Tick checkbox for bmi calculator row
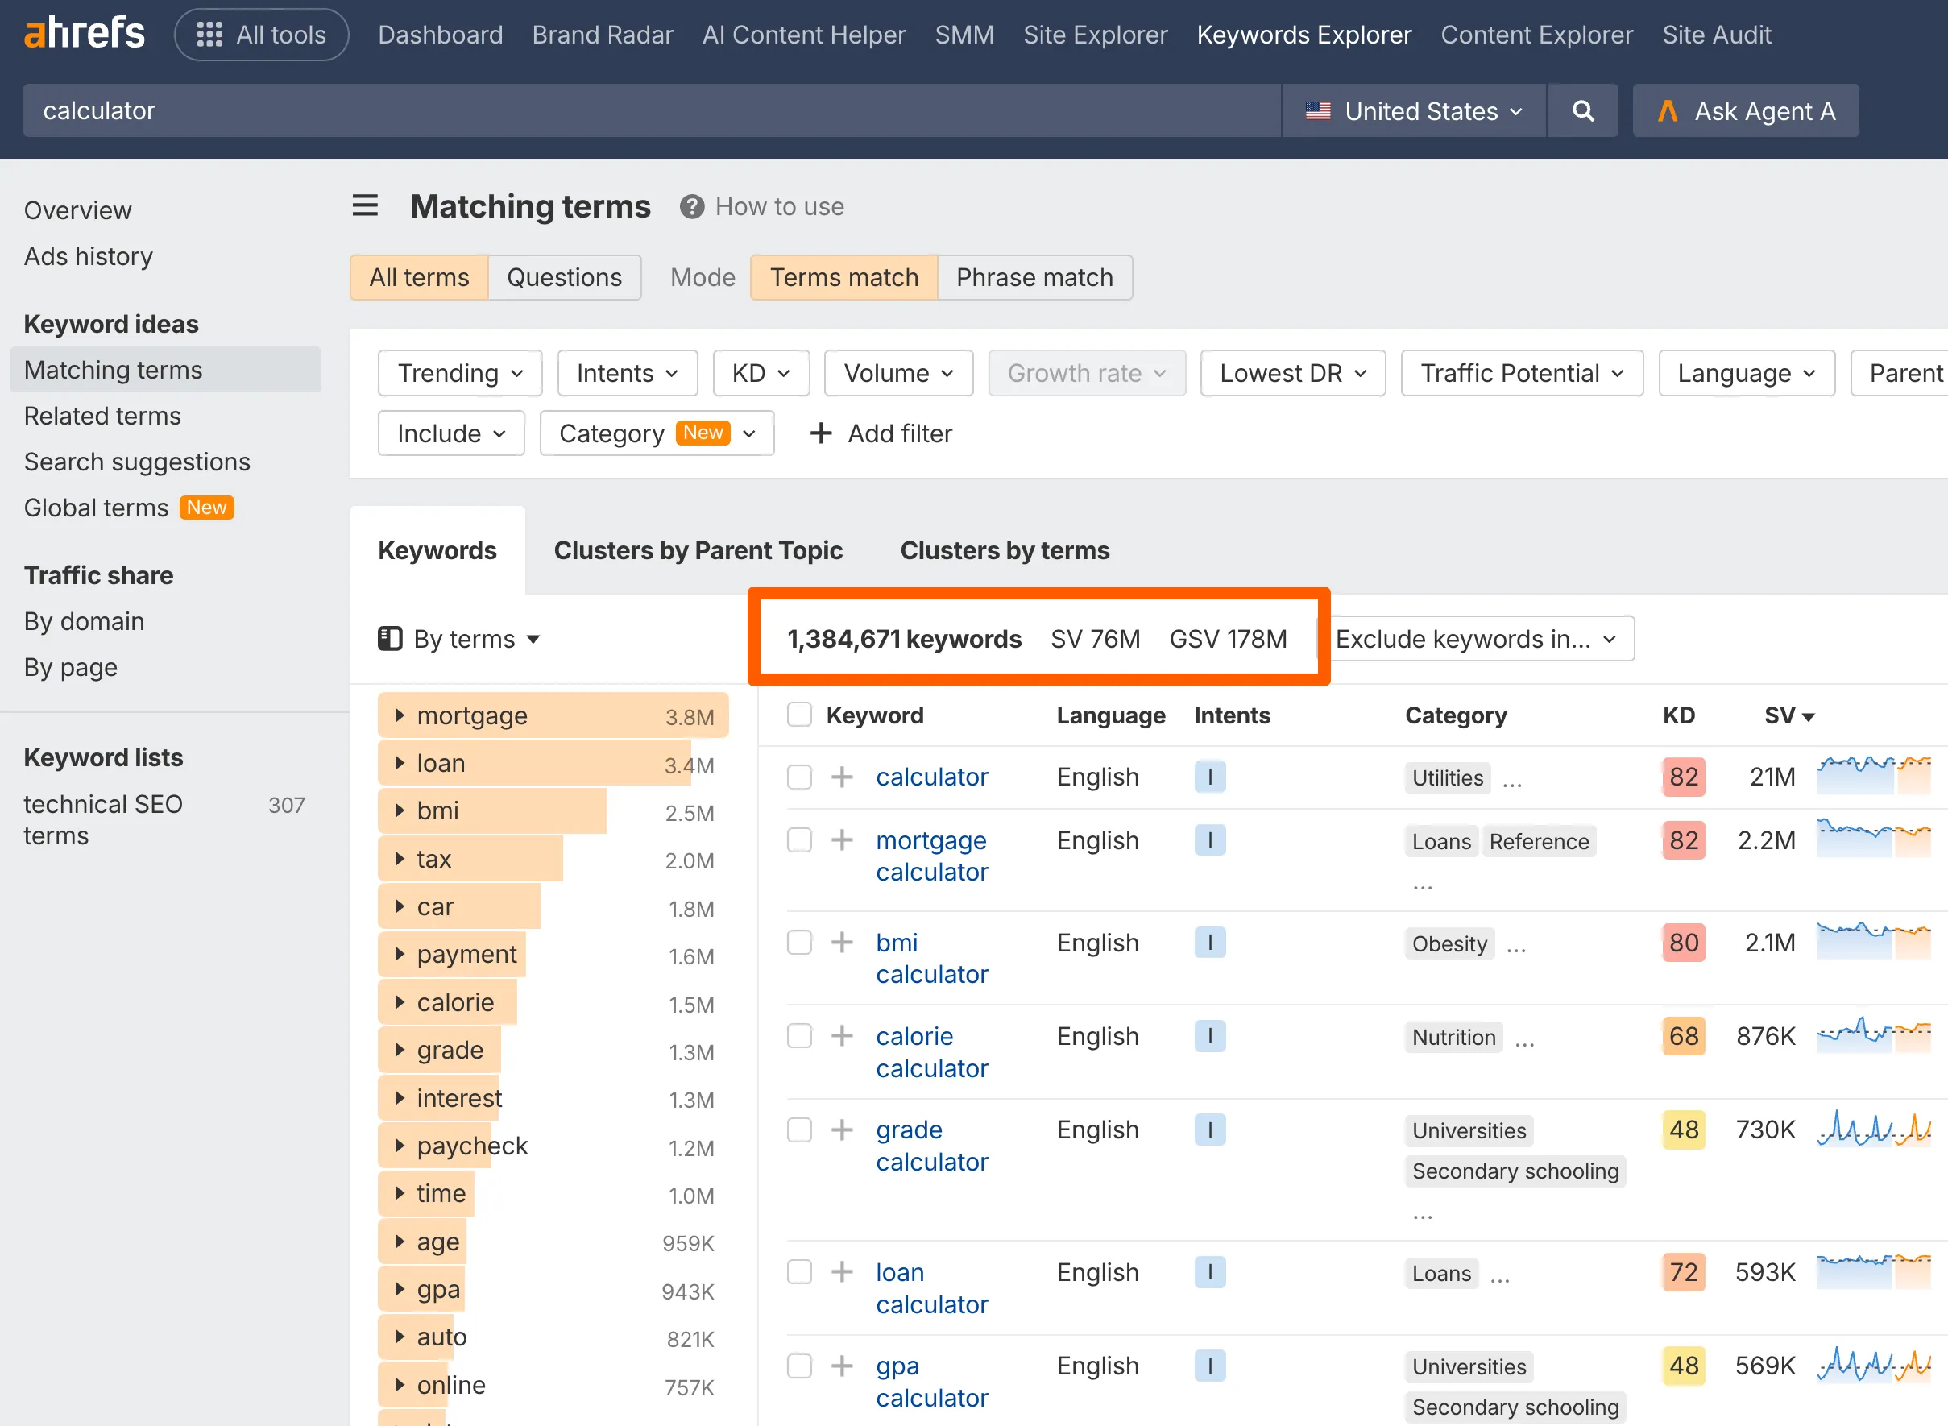This screenshot has height=1426, width=1948. pyautogui.click(x=799, y=942)
